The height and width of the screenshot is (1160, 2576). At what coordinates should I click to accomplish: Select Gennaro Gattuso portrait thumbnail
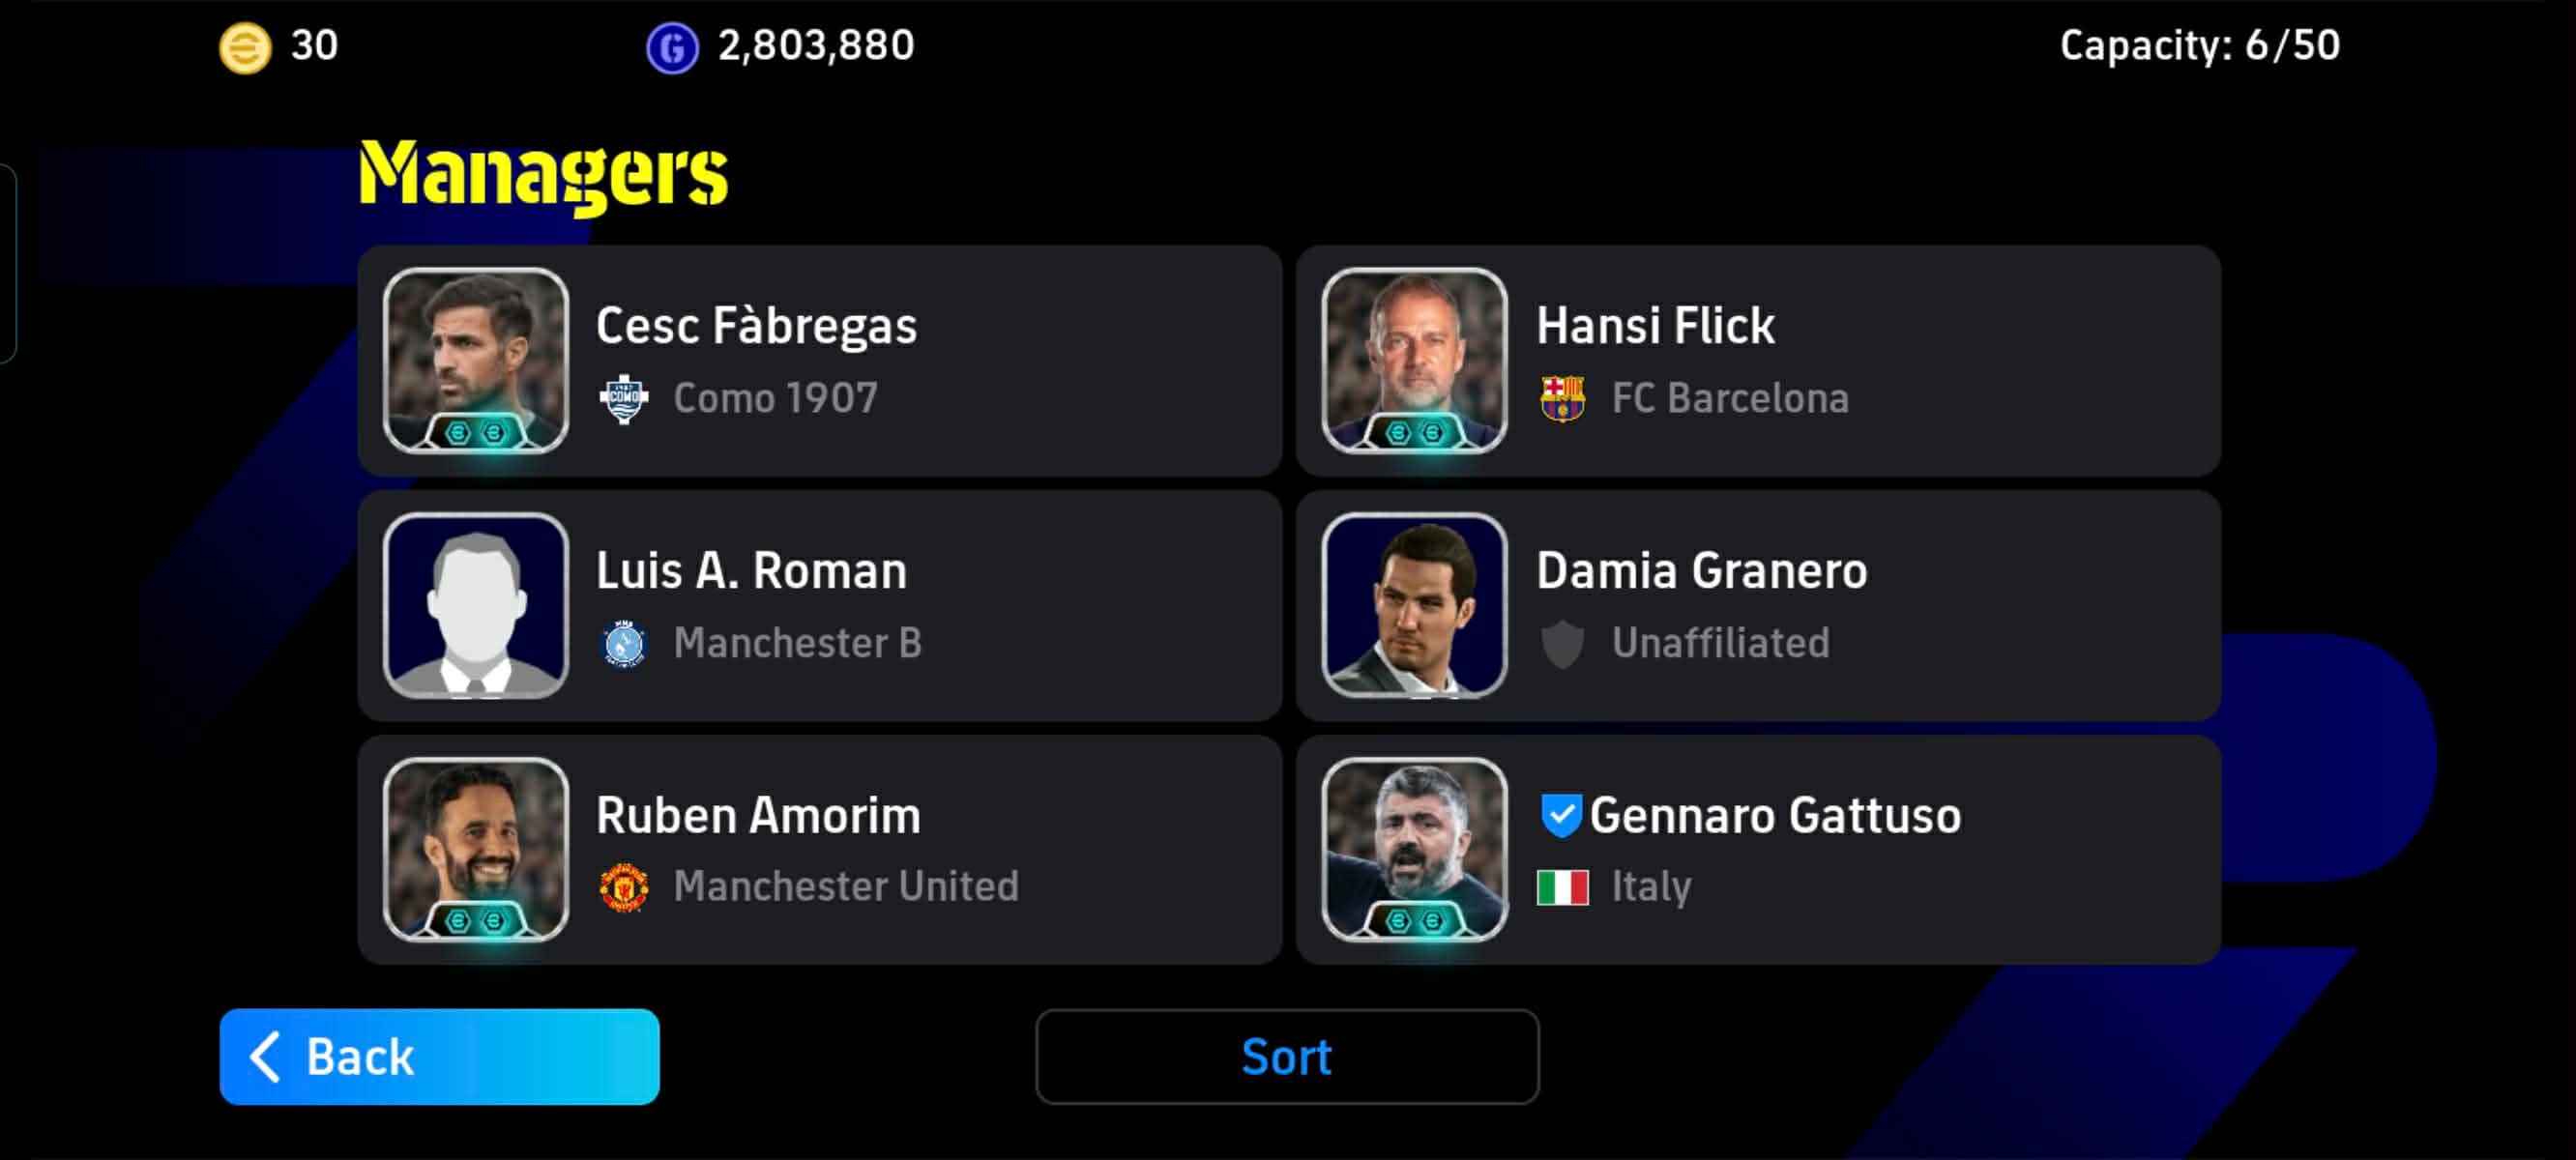point(1414,850)
